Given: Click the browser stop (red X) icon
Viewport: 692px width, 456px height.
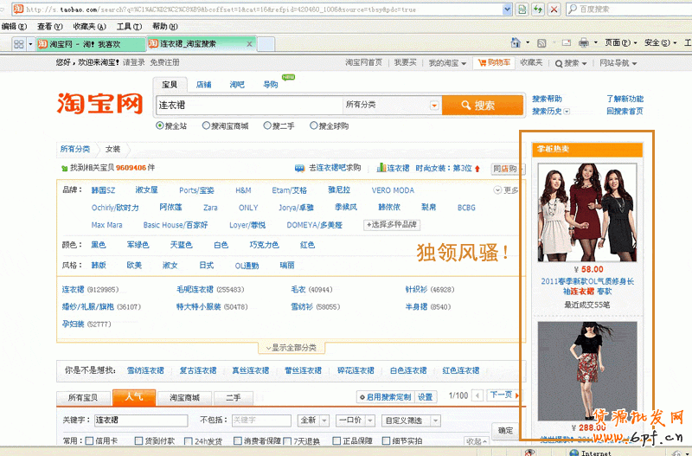Looking at the screenshot, I should pos(554,9).
